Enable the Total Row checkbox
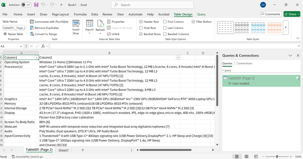 (x=141, y=28)
